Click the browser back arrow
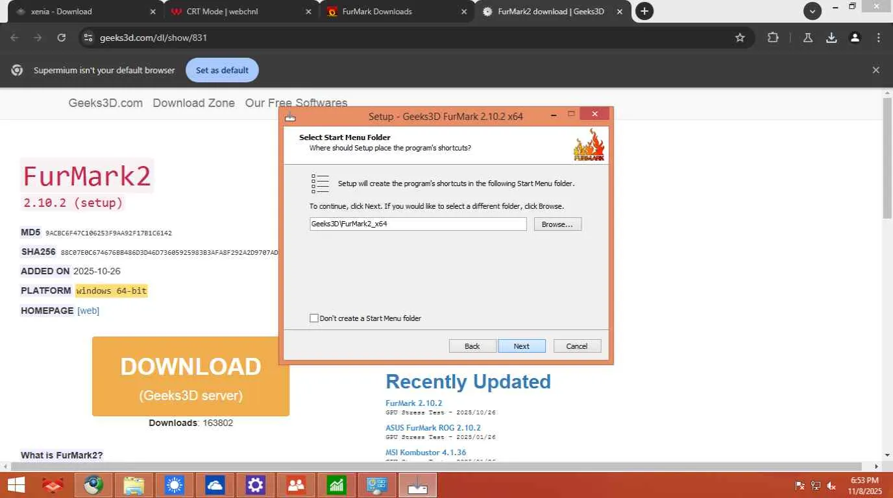893x498 pixels. 14,38
